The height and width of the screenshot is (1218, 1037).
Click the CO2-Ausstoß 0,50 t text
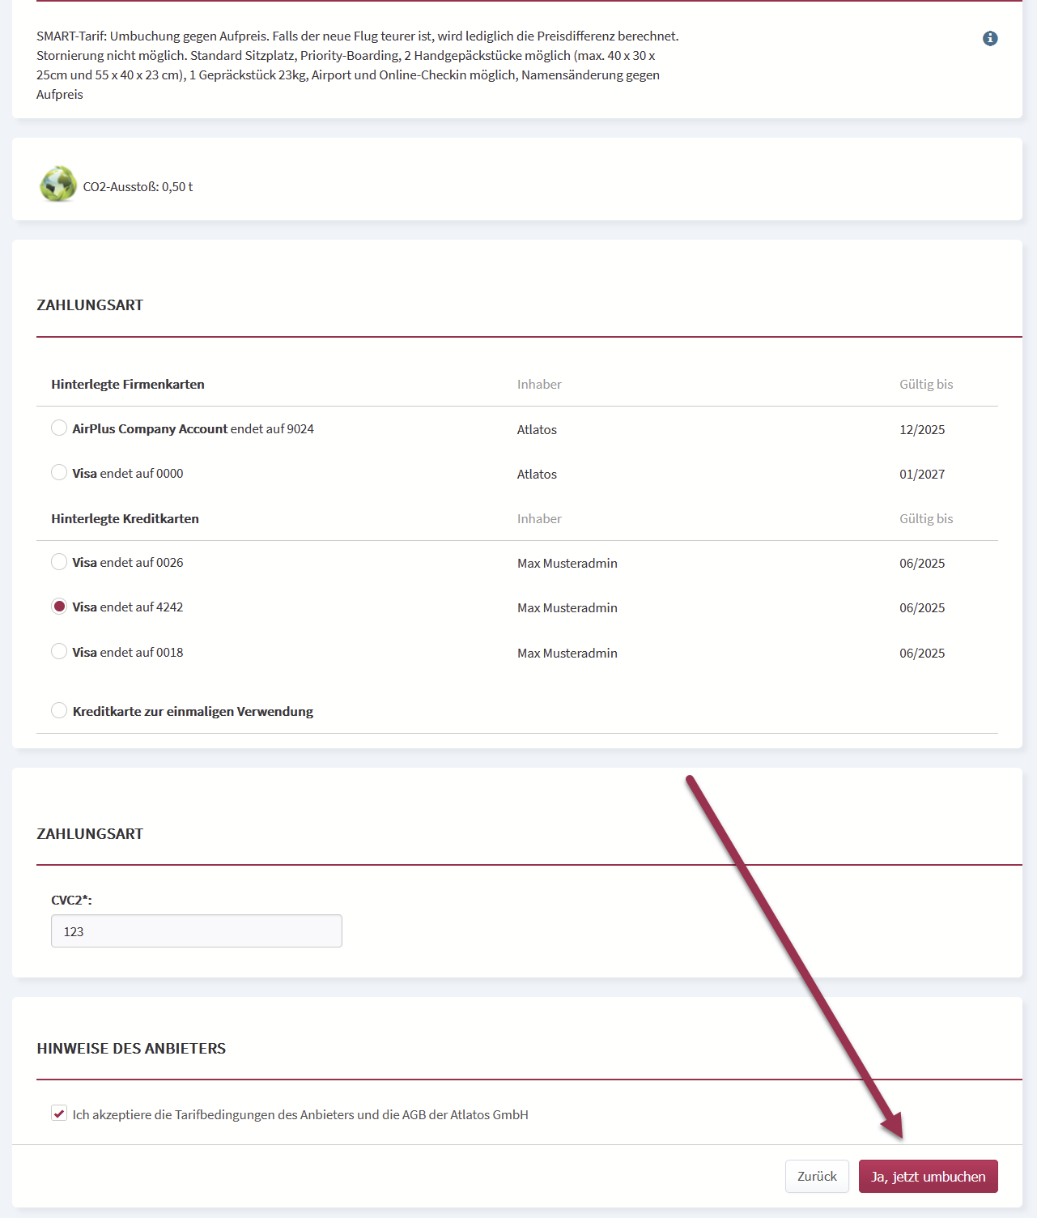pyautogui.click(x=138, y=186)
